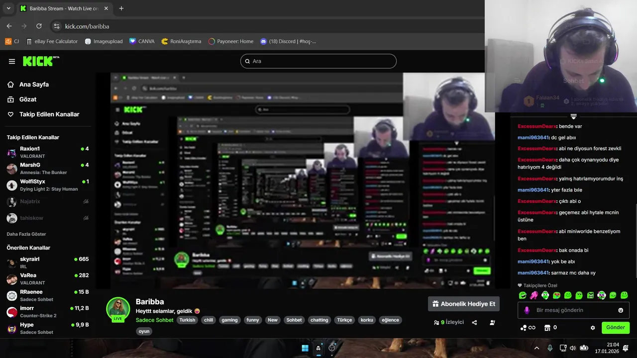The height and width of the screenshot is (358, 637).
Task: Open the notification bell in taskbar
Action: 626,348
